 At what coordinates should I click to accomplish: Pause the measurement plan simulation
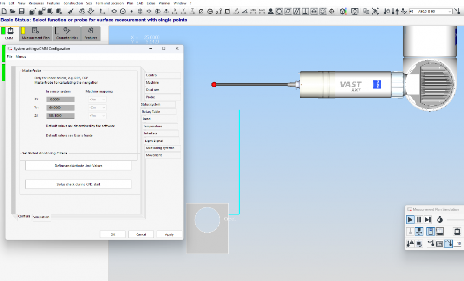point(419,220)
